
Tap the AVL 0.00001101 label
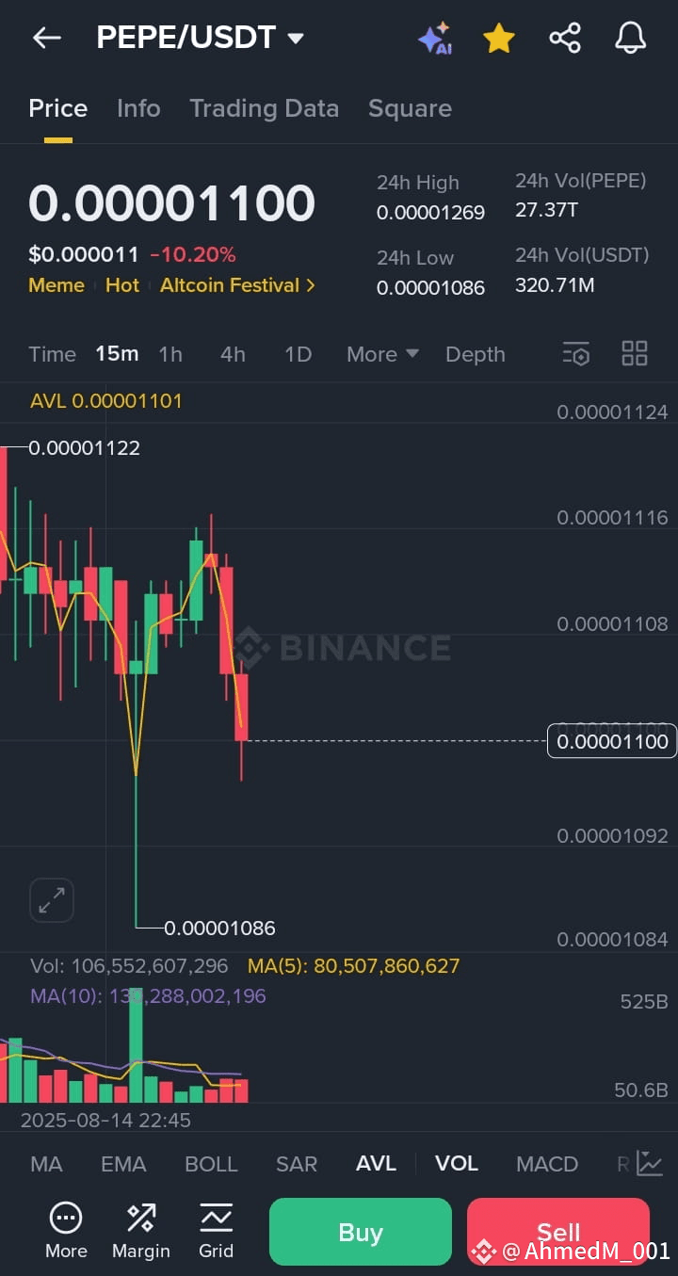coord(106,400)
